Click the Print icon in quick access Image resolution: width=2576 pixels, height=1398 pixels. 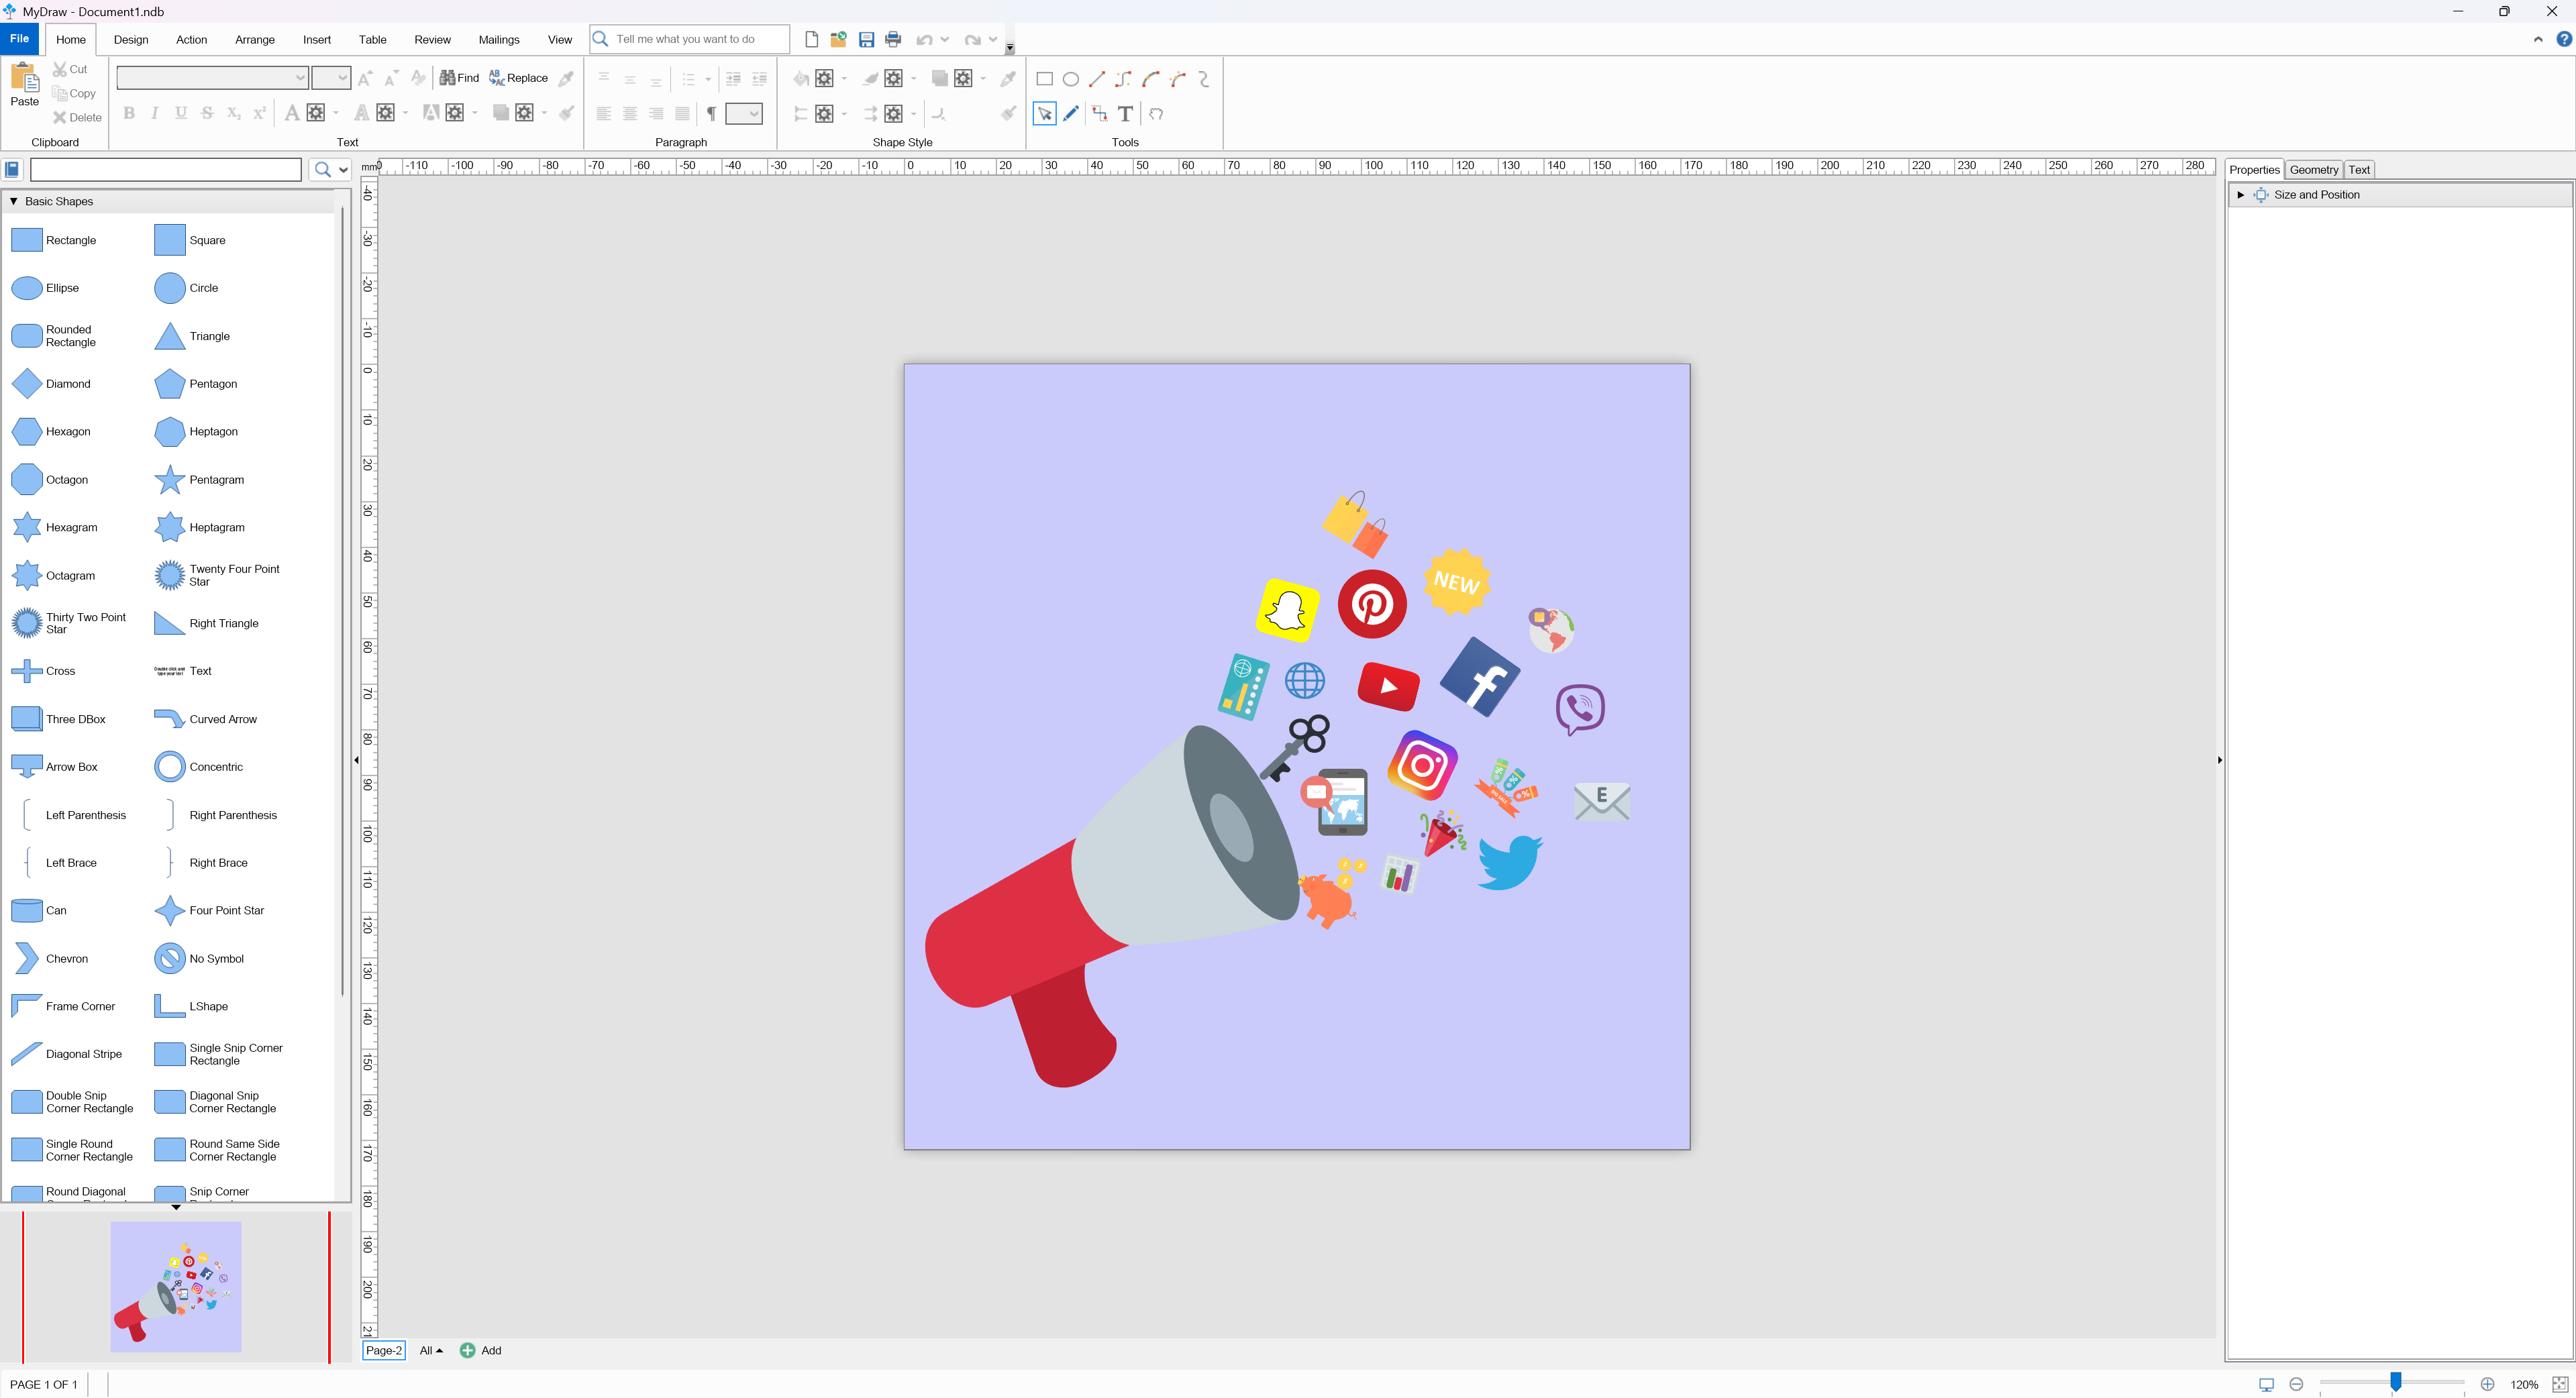893,40
